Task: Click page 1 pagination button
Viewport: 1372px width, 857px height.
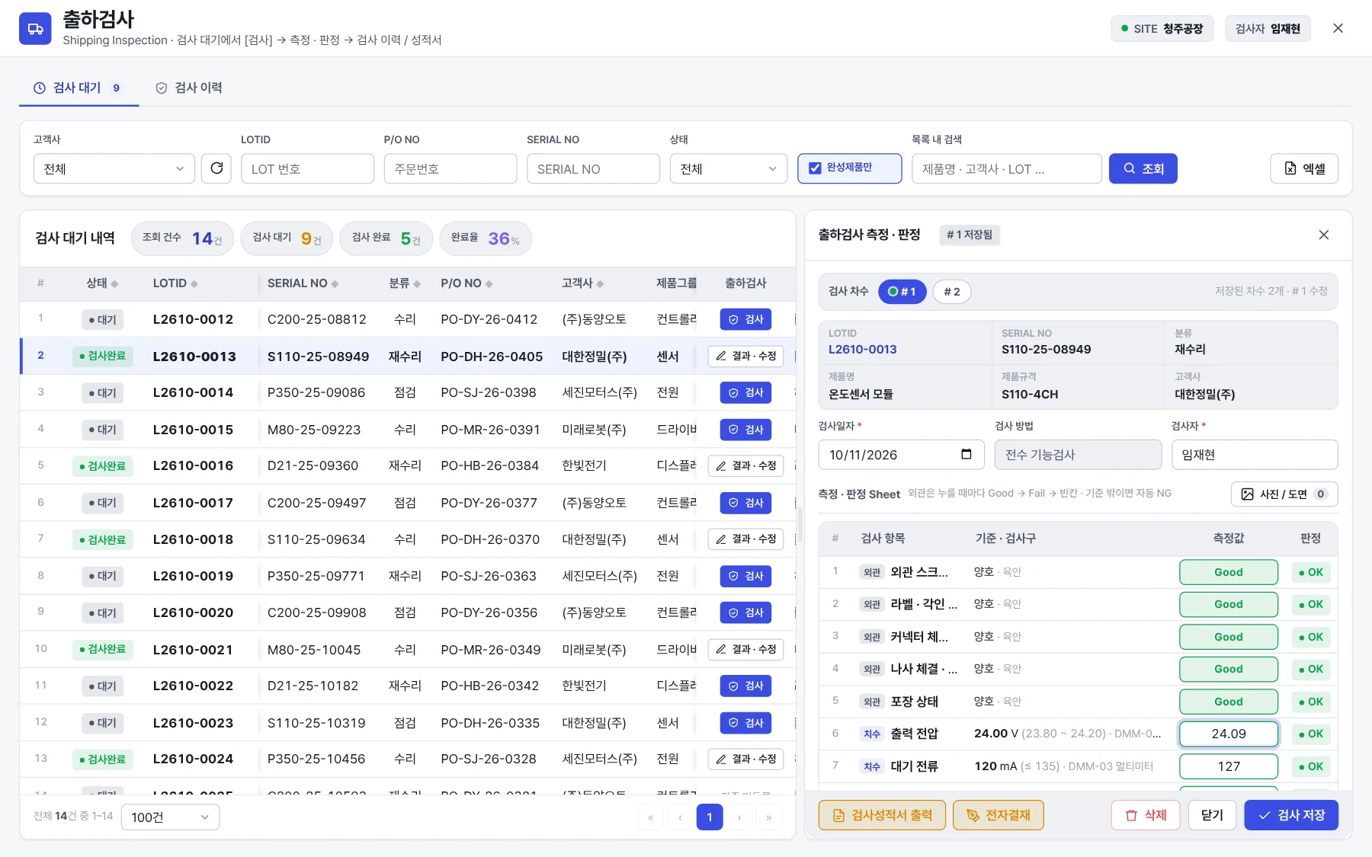Action: 710,817
